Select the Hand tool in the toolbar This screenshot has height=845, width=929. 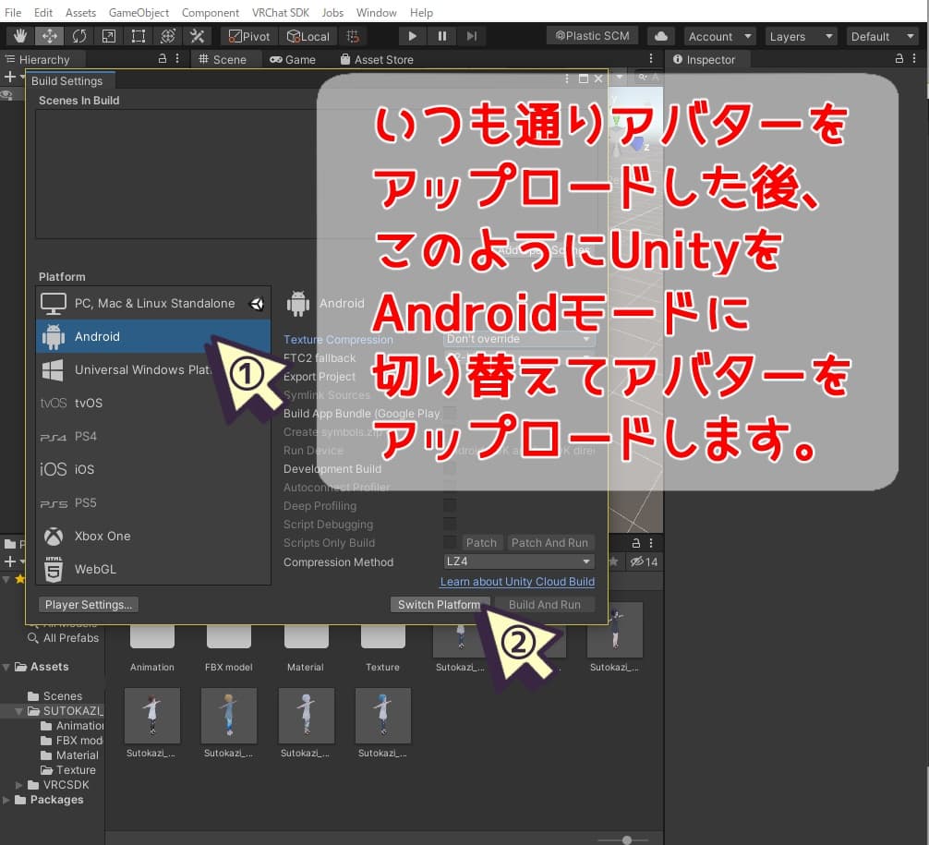click(18, 35)
